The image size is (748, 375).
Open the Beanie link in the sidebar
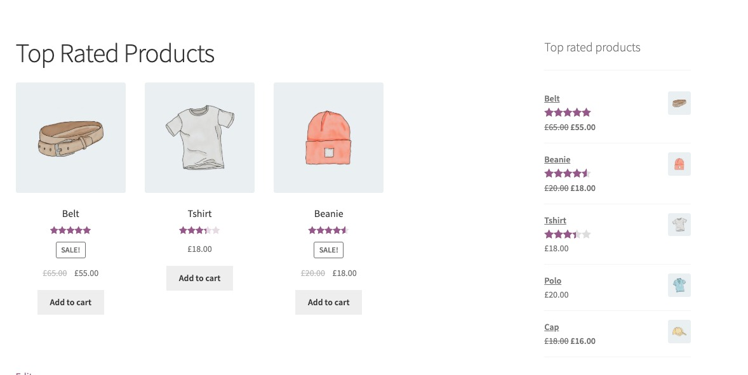pyautogui.click(x=557, y=159)
